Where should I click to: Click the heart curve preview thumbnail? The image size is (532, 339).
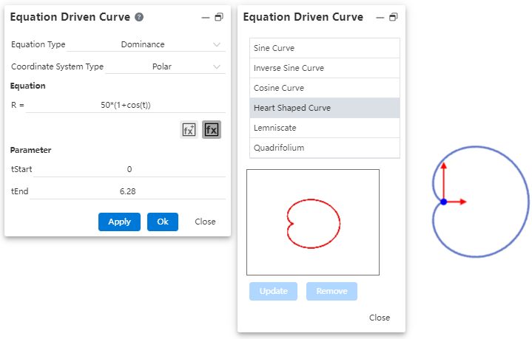313,222
